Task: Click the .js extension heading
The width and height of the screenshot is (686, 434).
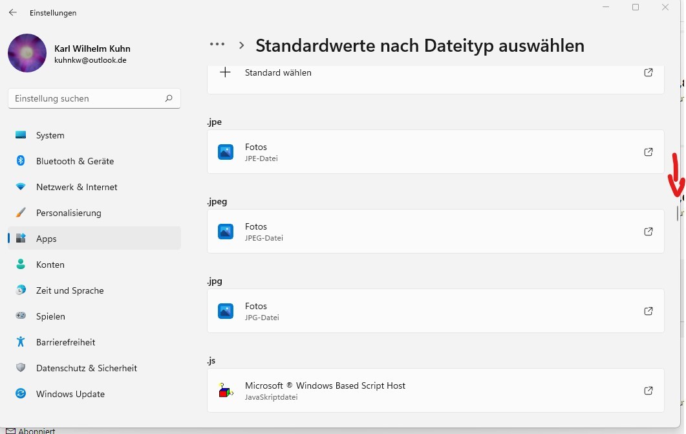Action: click(211, 360)
